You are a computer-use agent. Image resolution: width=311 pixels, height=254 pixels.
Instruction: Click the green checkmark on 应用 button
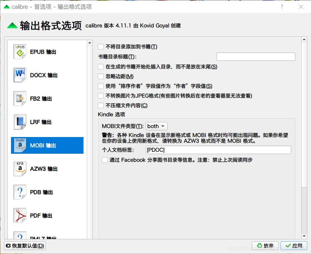click(288, 246)
